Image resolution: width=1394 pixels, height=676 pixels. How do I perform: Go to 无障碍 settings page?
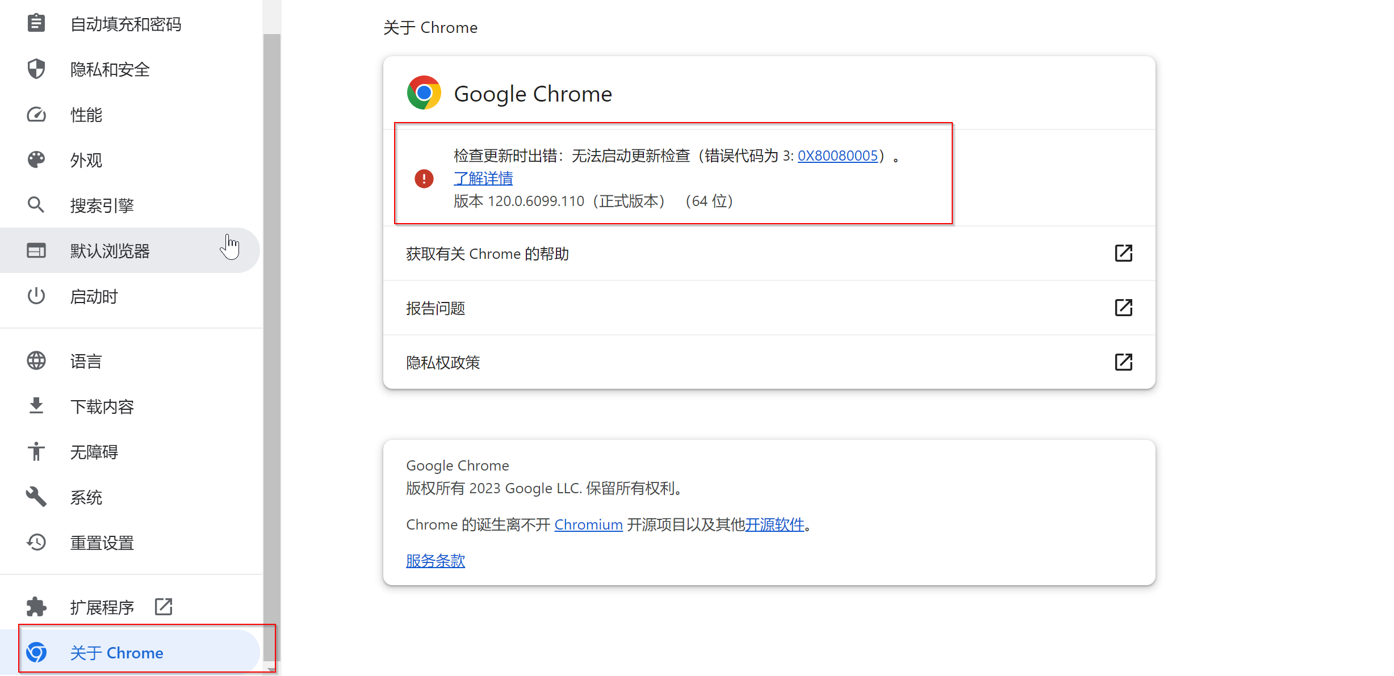(x=94, y=452)
